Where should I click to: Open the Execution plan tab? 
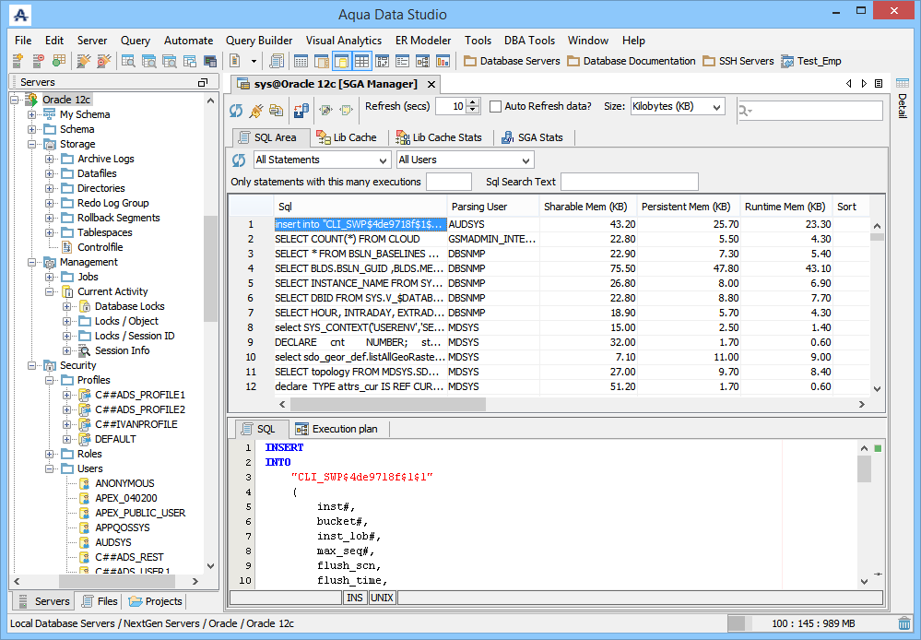pyautogui.click(x=341, y=429)
